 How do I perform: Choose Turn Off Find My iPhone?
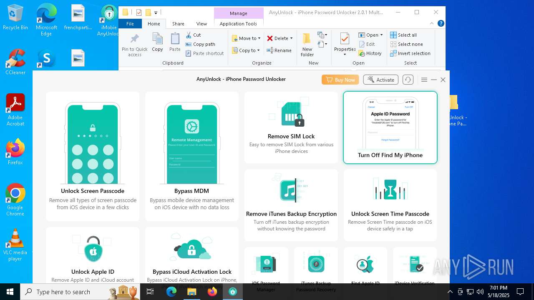[390, 127]
